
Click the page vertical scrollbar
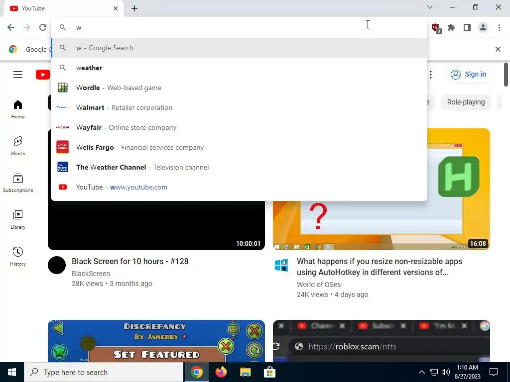[x=506, y=75]
